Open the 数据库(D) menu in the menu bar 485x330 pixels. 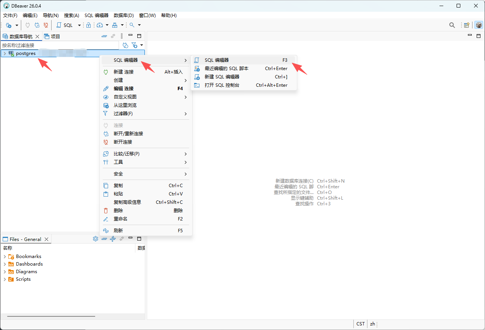[x=124, y=16]
